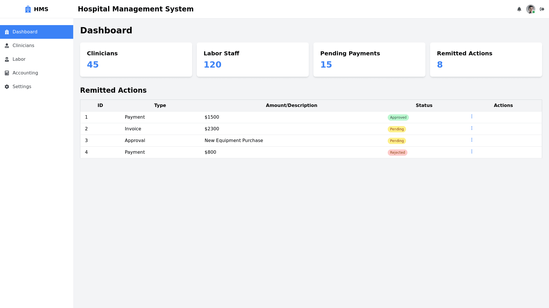Open actions menu for Invoice $2300 row

click(x=472, y=128)
